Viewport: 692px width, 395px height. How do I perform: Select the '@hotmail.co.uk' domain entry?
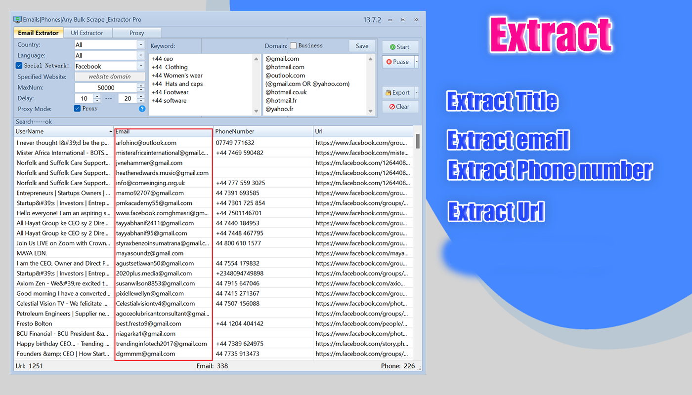(x=286, y=92)
